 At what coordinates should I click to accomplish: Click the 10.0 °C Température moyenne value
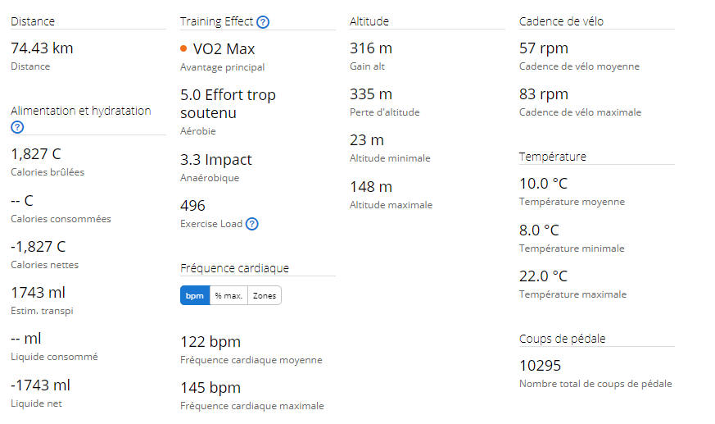point(543,184)
